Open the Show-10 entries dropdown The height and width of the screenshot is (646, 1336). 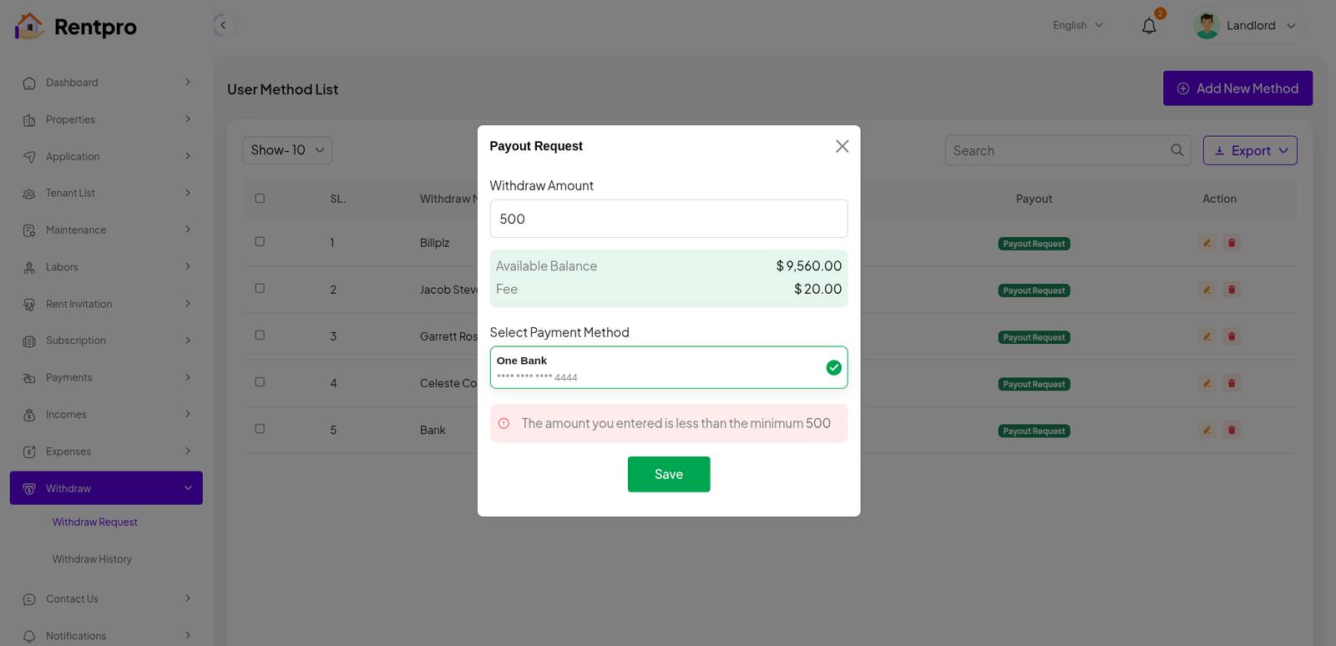[287, 150]
